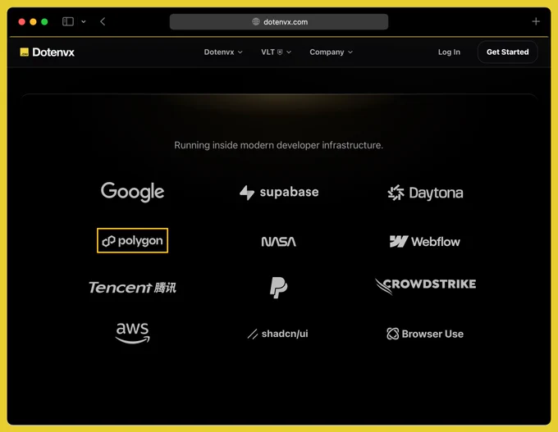Viewport: 558px width, 432px height.
Task: Click the globe icon in address bar
Action: [256, 21]
